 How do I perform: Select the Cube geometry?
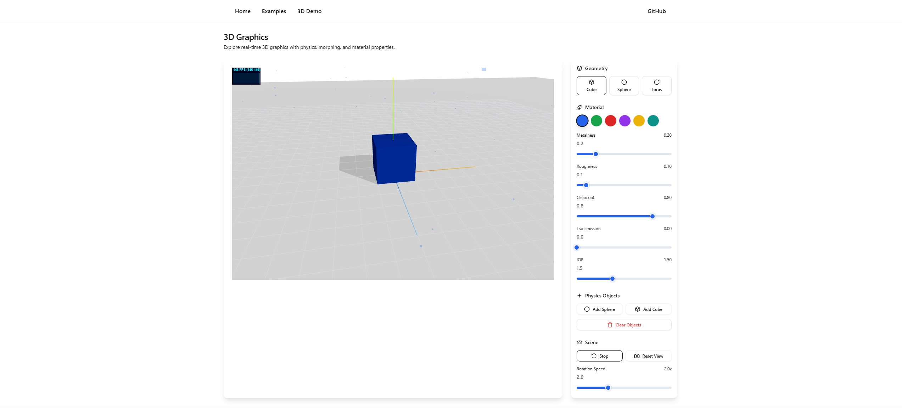point(591,85)
